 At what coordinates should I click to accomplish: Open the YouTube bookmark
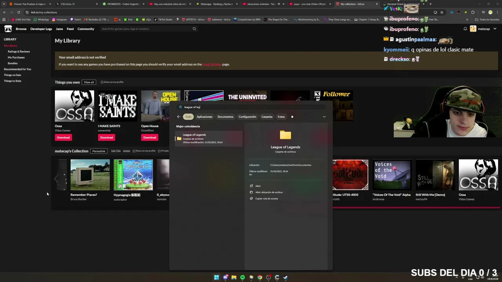[21, 20]
